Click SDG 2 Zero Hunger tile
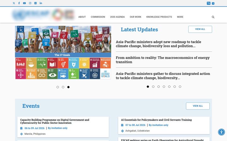Image resolution: width=227 pixels, height=141 pixels. (x=31, y=63)
